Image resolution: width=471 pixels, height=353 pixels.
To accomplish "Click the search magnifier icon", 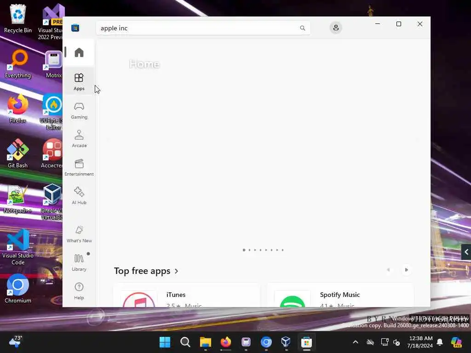I will pyautogui.click(x=303, y=28).
